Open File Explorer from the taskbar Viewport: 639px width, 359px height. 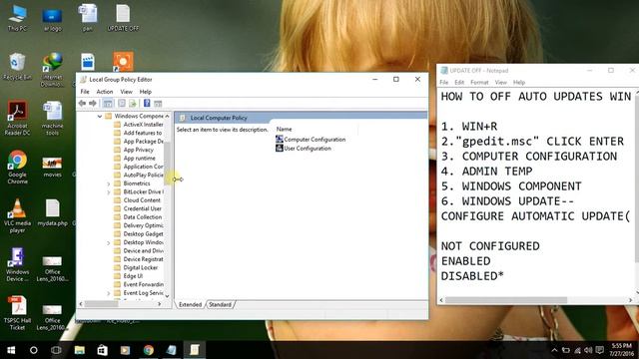[80, 350]
